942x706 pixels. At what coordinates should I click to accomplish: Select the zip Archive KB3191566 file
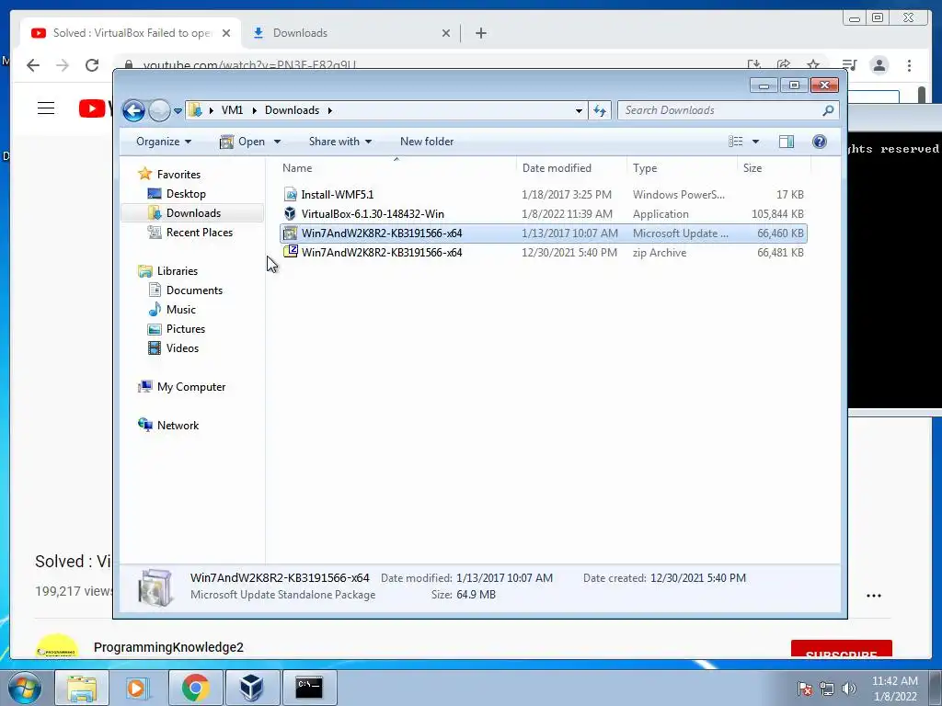[x=543, y=253]
